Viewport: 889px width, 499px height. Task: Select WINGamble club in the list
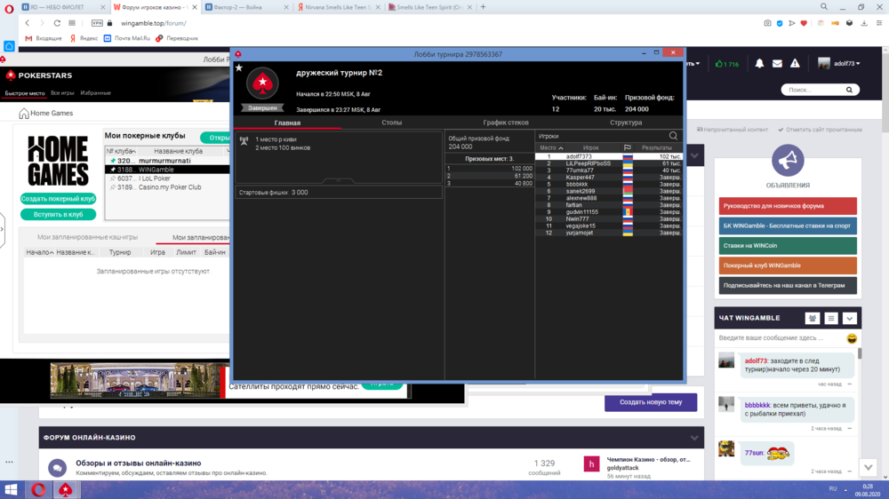(156, 170)
